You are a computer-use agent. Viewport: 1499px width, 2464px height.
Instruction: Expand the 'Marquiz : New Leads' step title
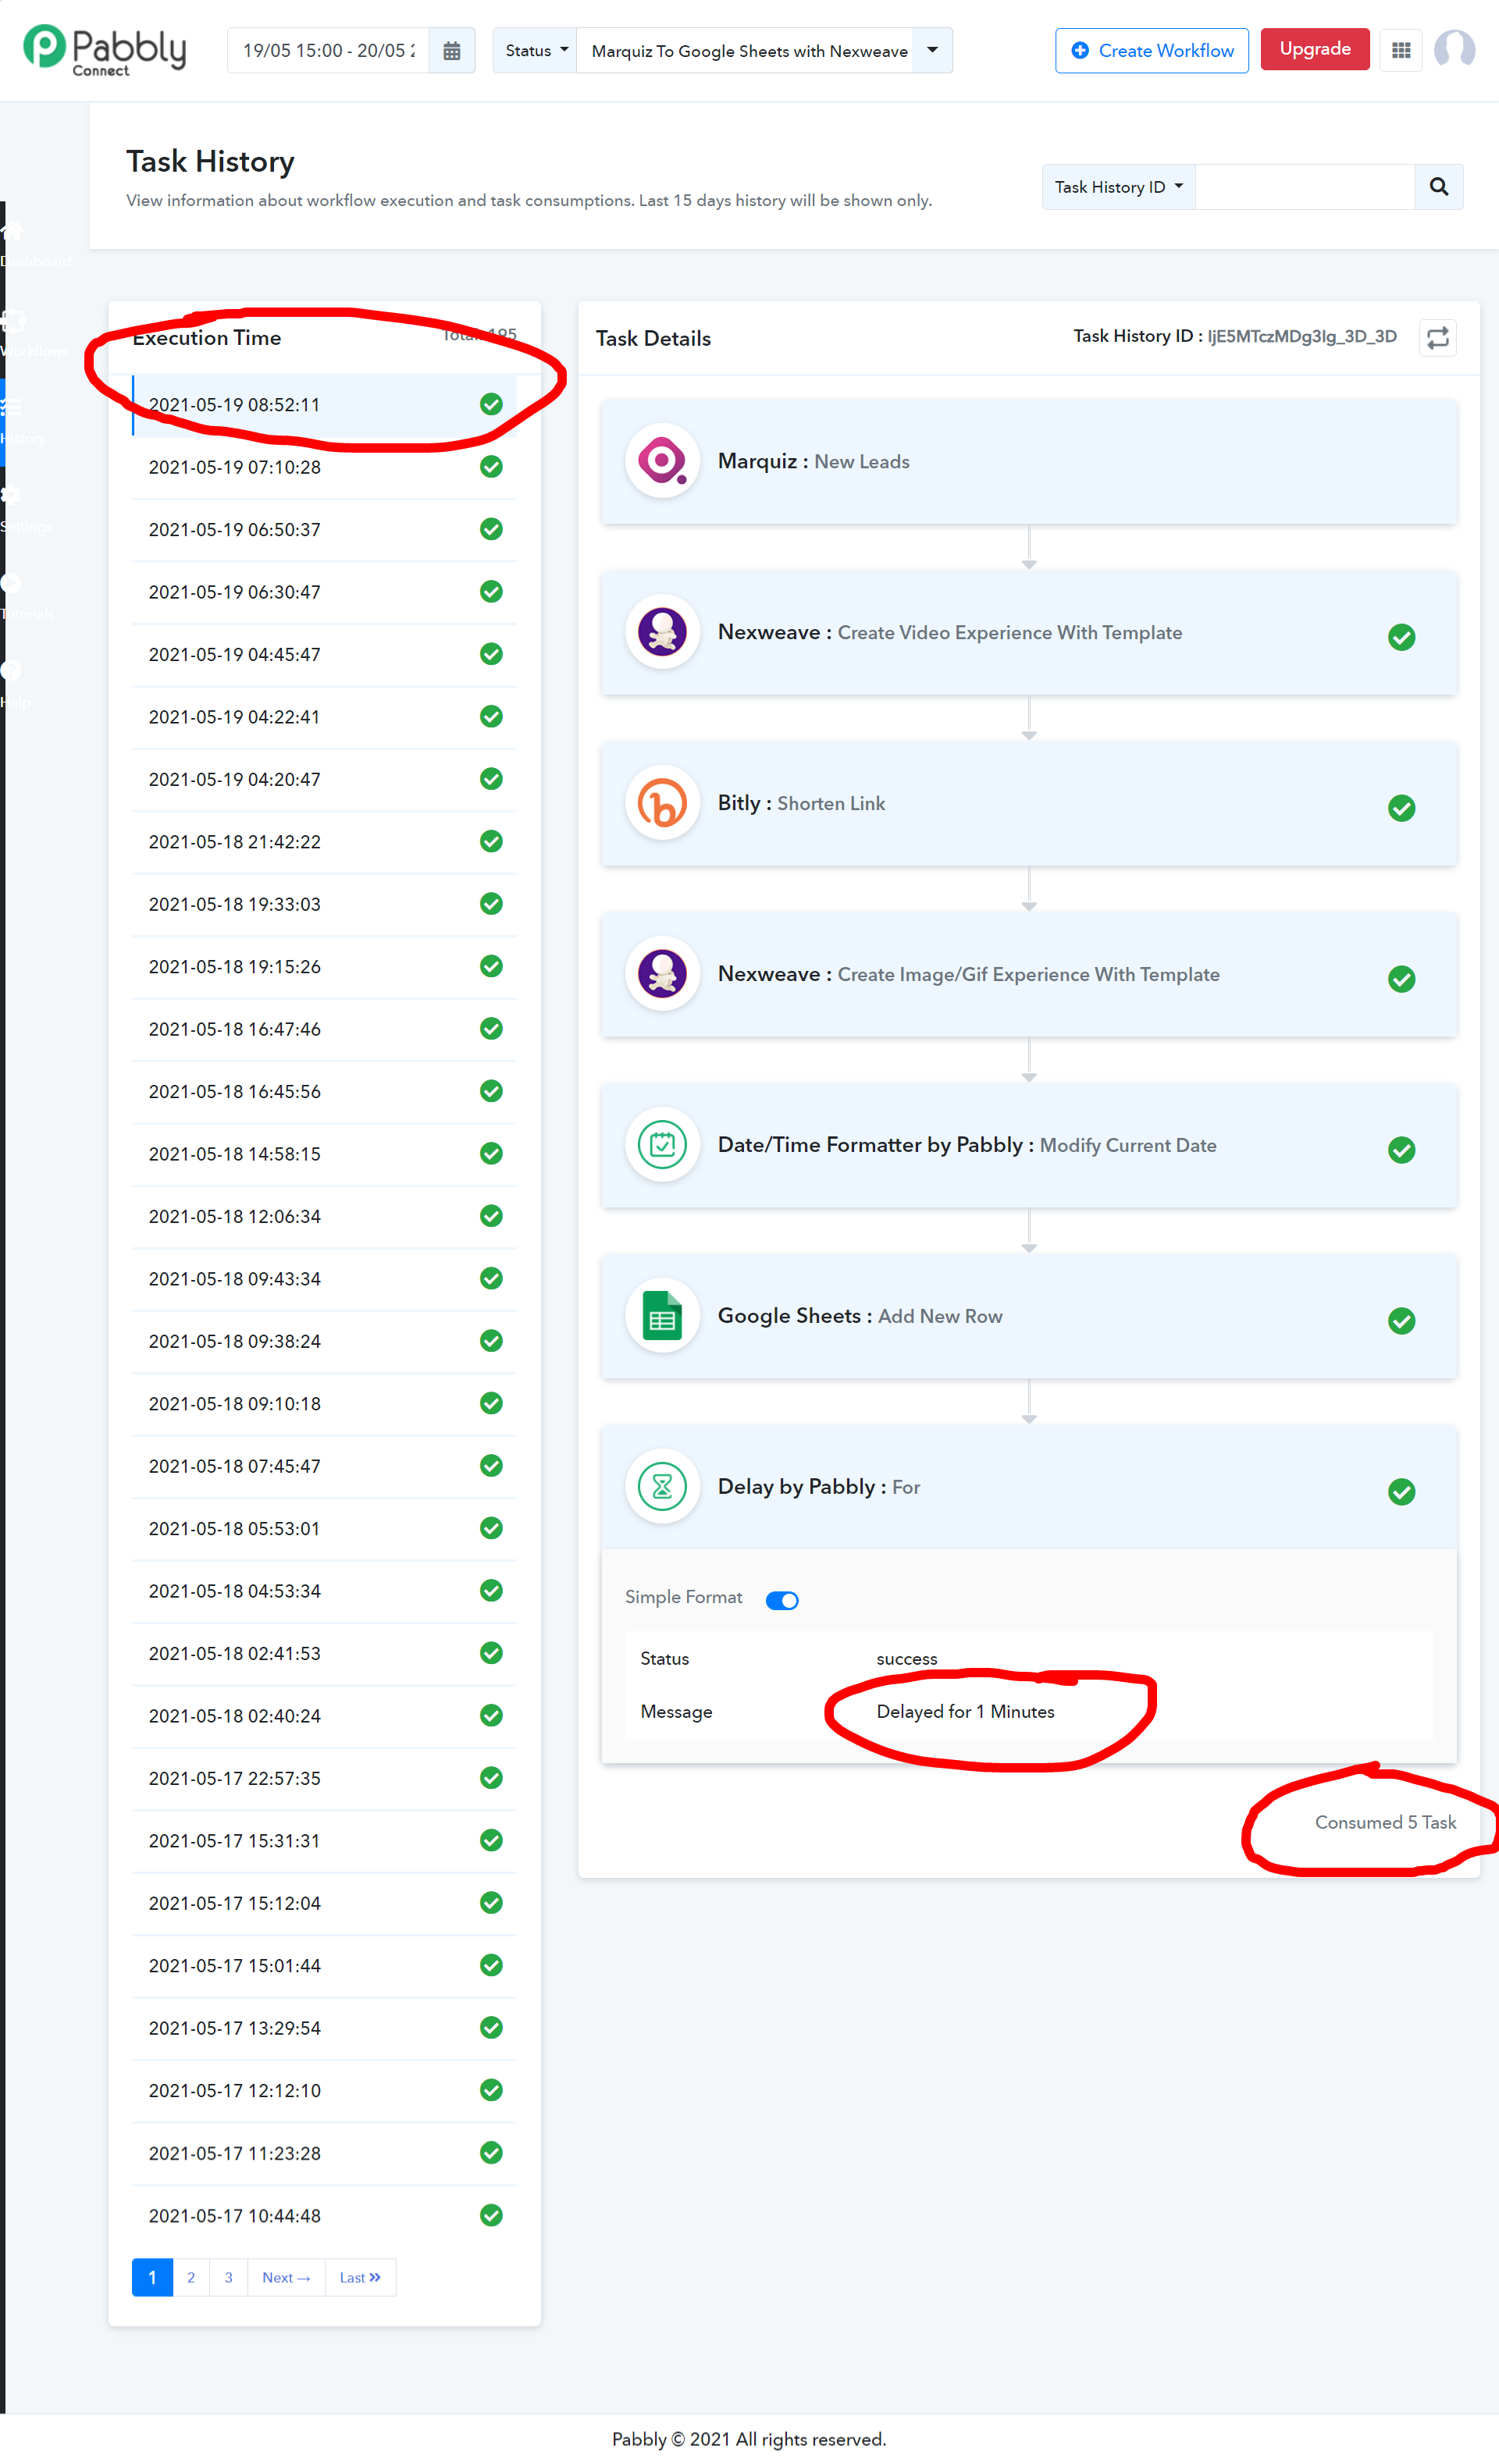click(813, 461)
